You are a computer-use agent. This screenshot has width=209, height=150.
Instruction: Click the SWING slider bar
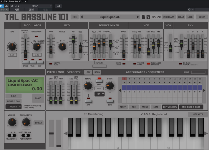pos(198,72)
